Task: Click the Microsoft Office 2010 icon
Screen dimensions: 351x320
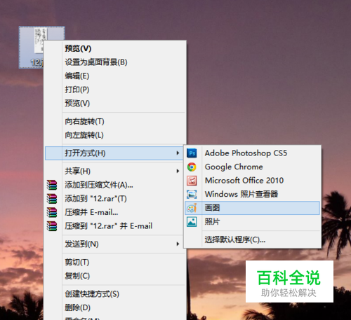Action: pos(192,181)
